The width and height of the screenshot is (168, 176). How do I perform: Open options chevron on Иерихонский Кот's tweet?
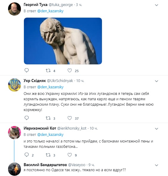point(156,129)
